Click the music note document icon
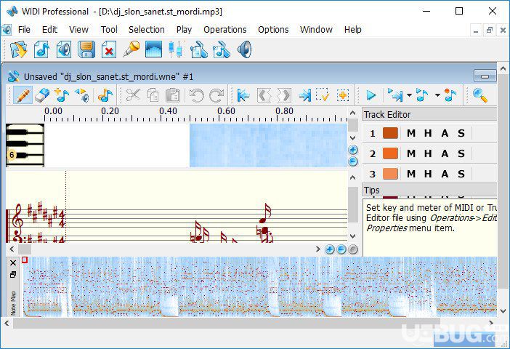Viewport: 510px width, 349px height. point(41,49)
